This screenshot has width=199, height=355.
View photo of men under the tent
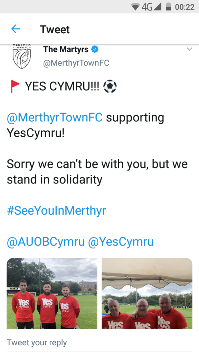pos(147,293)
